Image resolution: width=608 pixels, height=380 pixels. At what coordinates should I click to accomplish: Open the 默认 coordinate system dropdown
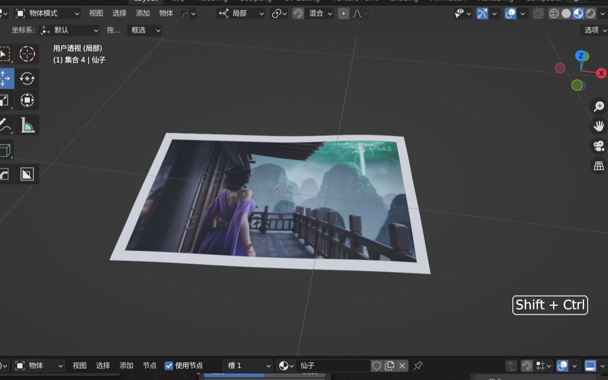[x=69, y=30]
